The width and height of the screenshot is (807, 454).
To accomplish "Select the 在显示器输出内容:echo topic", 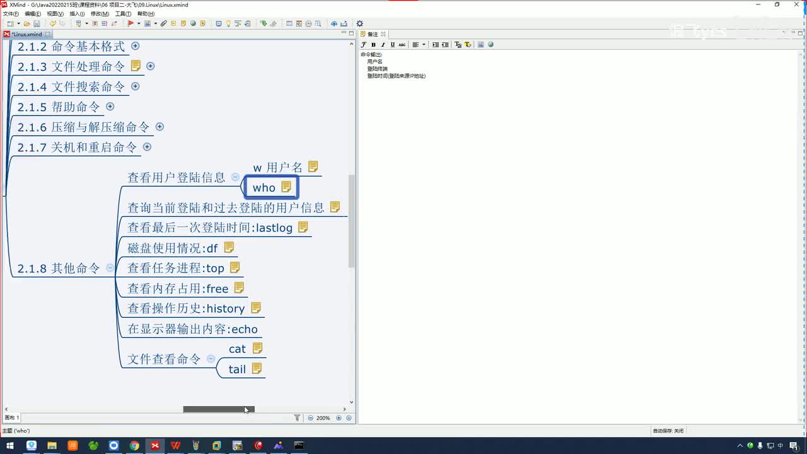I will pyautogui.click(x=192, y=329).
